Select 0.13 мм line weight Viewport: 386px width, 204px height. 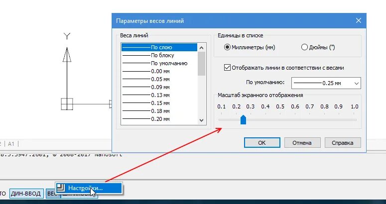(159, 95)
